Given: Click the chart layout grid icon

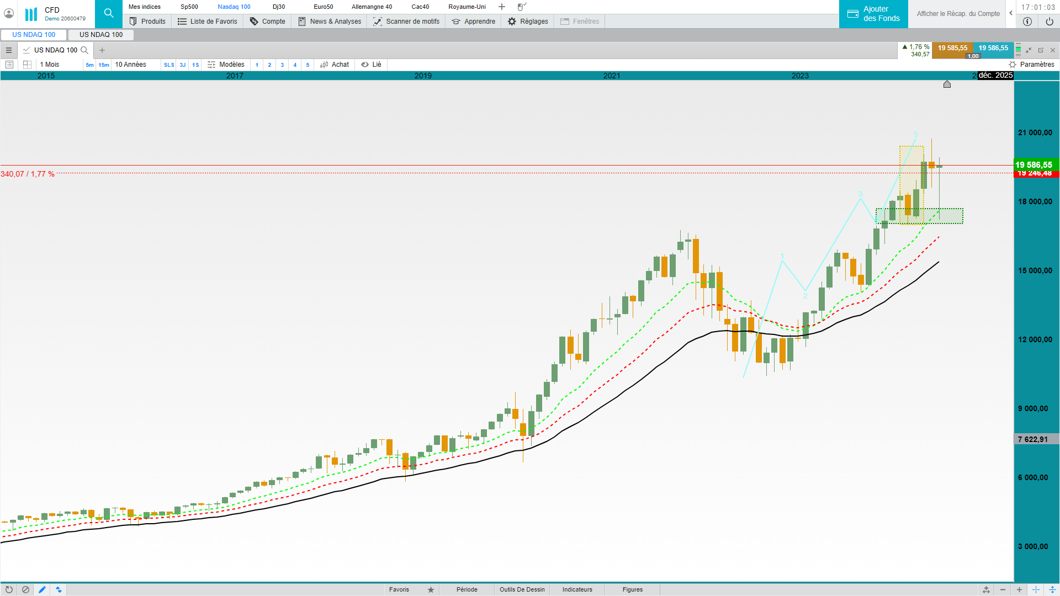Looking at the screenshot, I should pos(27,65).
